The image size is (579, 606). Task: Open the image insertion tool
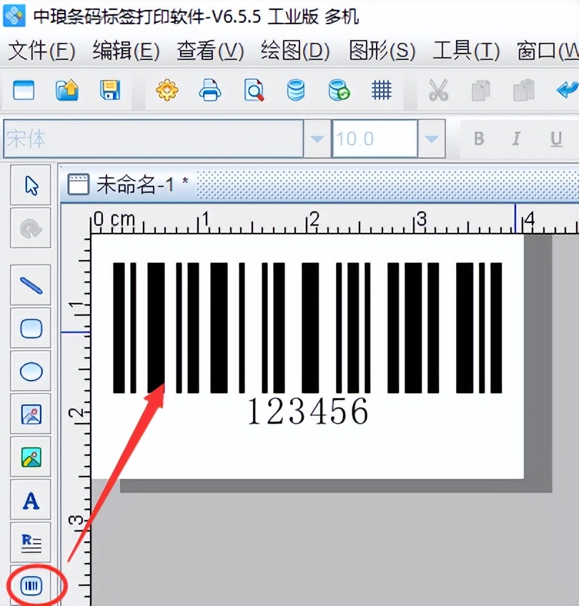click(30, 413)
